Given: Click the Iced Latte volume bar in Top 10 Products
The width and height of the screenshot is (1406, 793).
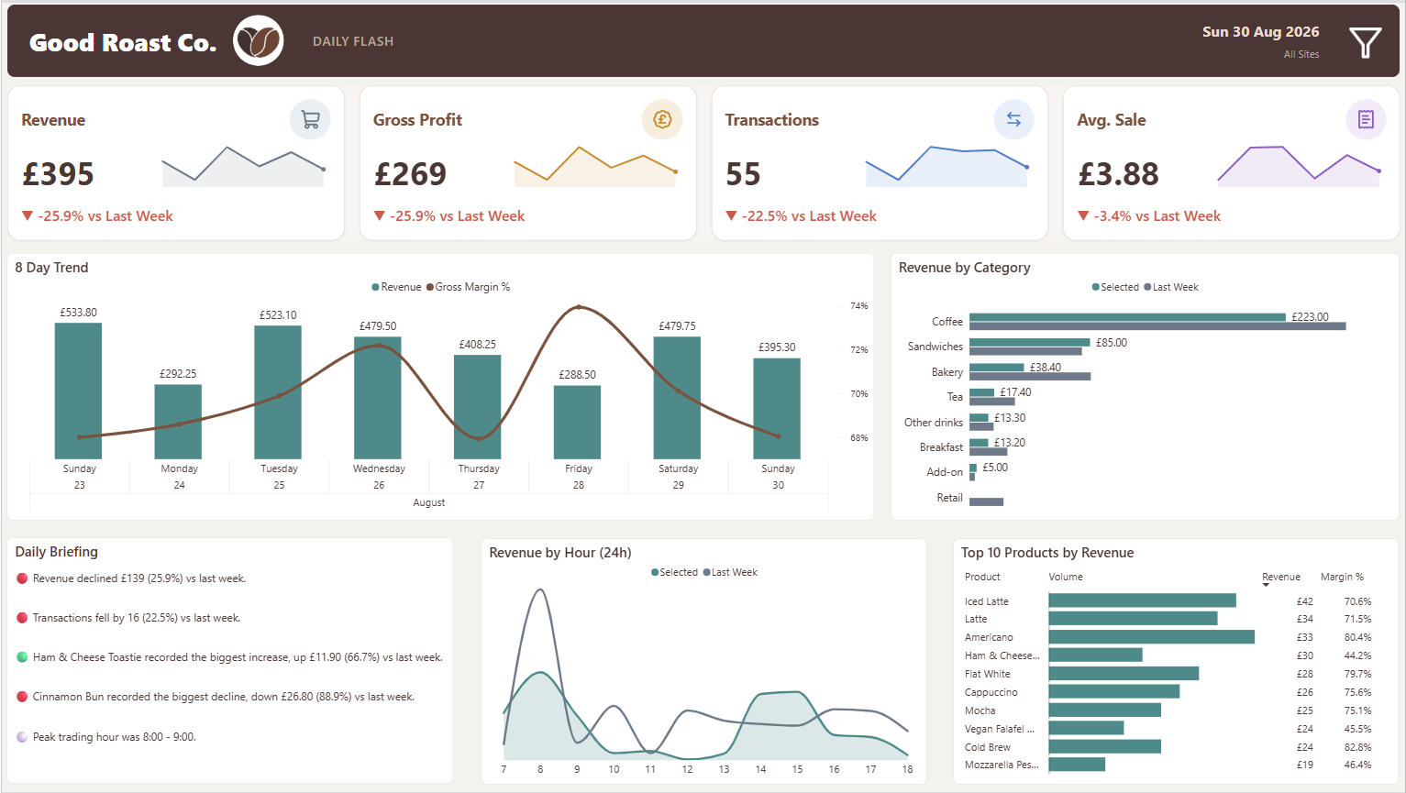Looking at the screenshot, I should click(1143, 600).
